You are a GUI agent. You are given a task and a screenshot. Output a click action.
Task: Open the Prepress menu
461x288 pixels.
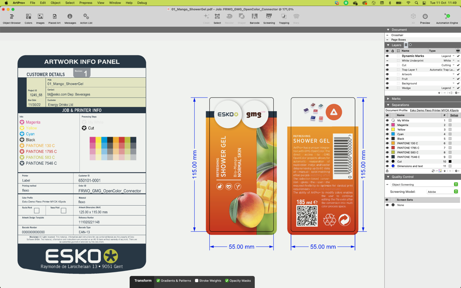click(x=86, y=3)
